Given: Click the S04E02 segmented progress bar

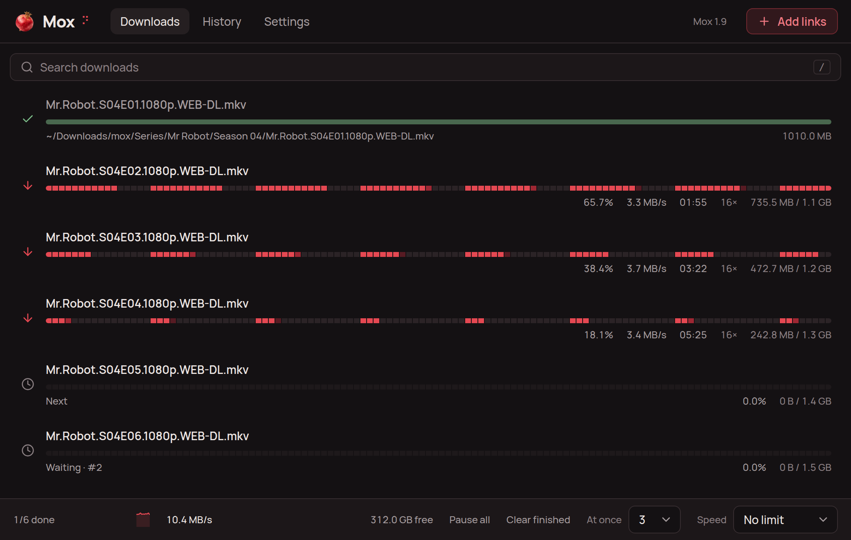Looking at the screenshot, I should (x=439, y=188).
